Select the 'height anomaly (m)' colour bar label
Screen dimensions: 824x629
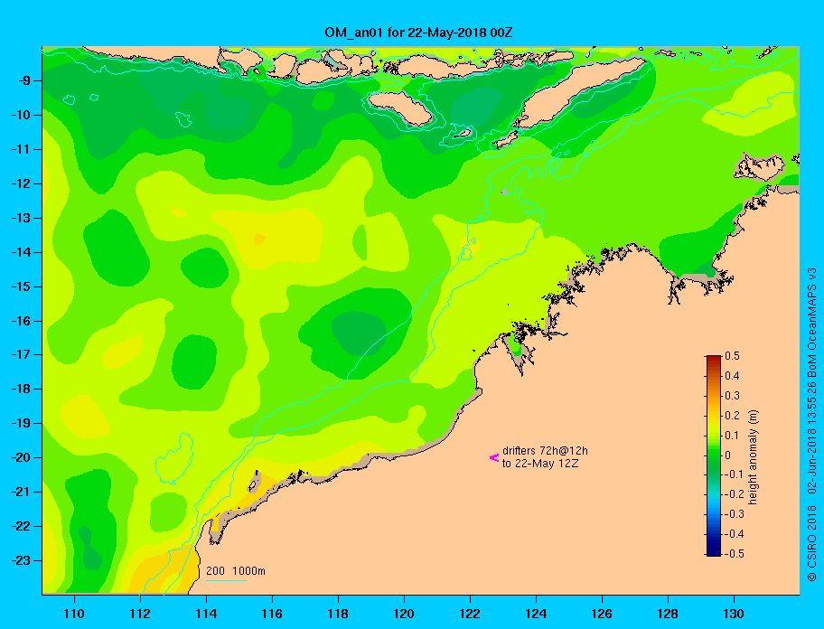(x=753, y=457)
